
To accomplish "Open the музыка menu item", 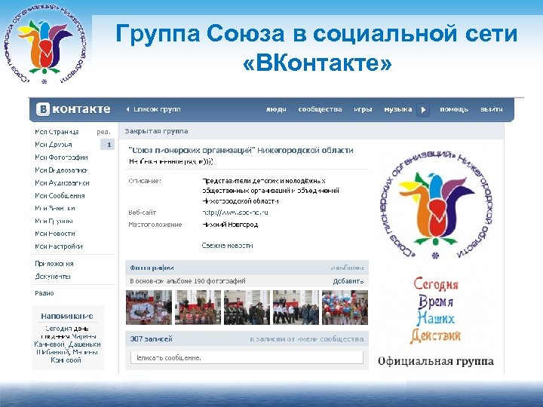I will click(x=398, y=109).
